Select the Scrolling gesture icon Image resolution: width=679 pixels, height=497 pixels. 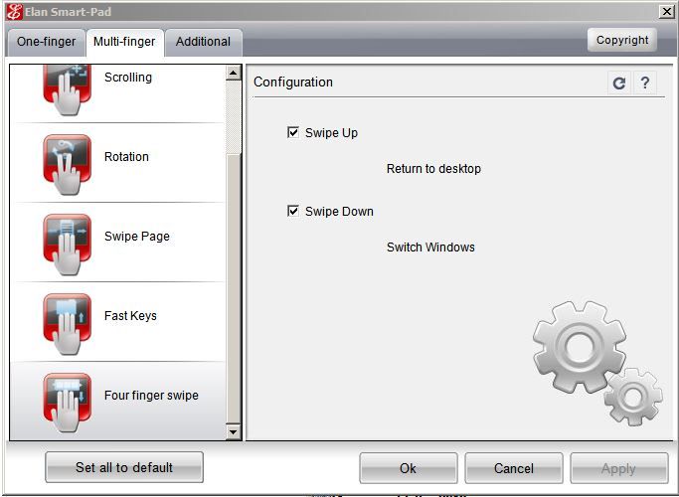pos(68,89)
